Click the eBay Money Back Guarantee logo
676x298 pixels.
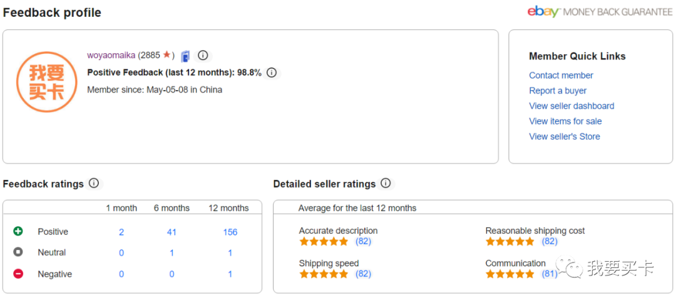click(x=600, y=12)
